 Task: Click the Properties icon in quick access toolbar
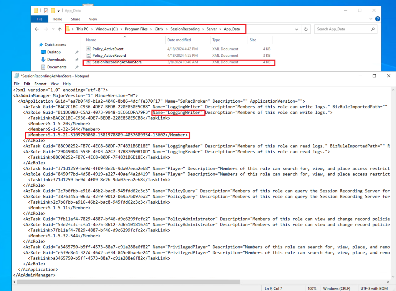46,11
